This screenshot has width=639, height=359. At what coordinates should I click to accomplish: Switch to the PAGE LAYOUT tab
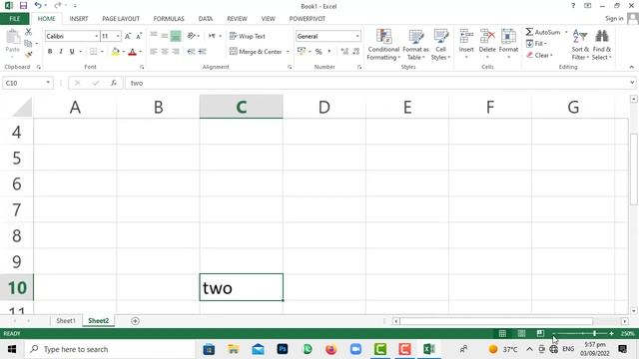tap(121, 19)
